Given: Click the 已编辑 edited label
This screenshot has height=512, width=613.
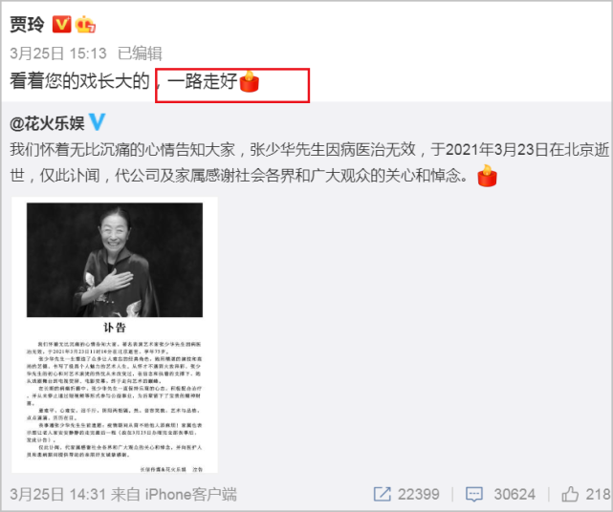Looking at the screenshot, I should coord(140,53).
